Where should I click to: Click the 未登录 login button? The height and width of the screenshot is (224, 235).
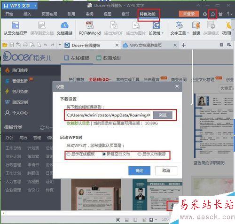[x=189, y=14]
